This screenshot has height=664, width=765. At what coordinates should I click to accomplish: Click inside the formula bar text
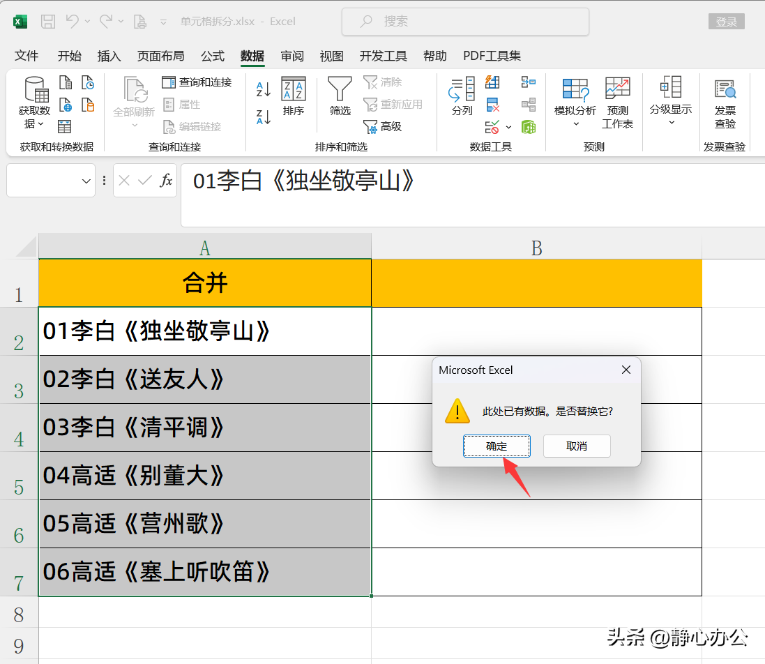(303, 181)
